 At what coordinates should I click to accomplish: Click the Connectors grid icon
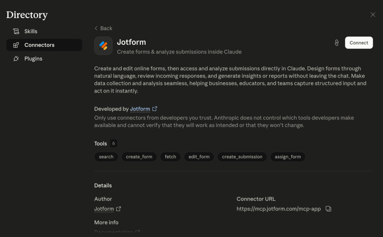tap(16, 45)
